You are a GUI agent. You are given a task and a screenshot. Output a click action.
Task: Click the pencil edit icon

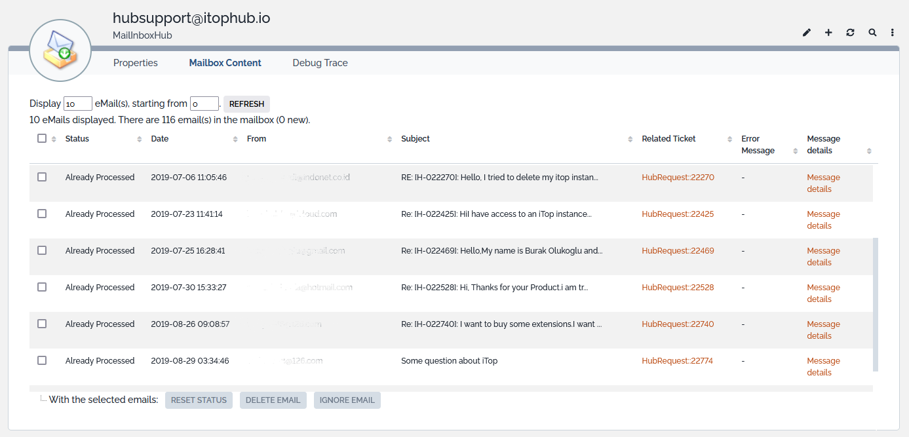click(807, 33)
